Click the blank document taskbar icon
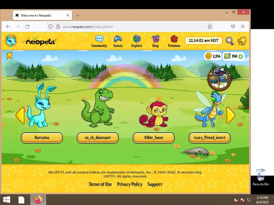The height and width of the screenshot is (205, 274). coord(21,200)
